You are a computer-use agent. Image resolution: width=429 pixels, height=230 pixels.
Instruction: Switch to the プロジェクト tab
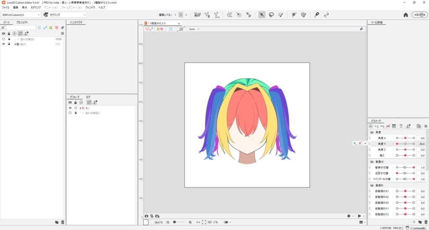point(22,22)
